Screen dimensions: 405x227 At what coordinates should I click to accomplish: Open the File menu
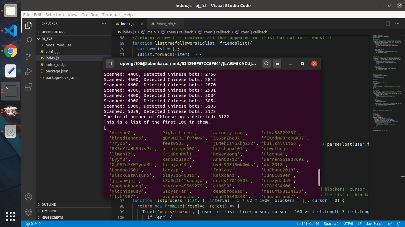[x=27, y=15]
